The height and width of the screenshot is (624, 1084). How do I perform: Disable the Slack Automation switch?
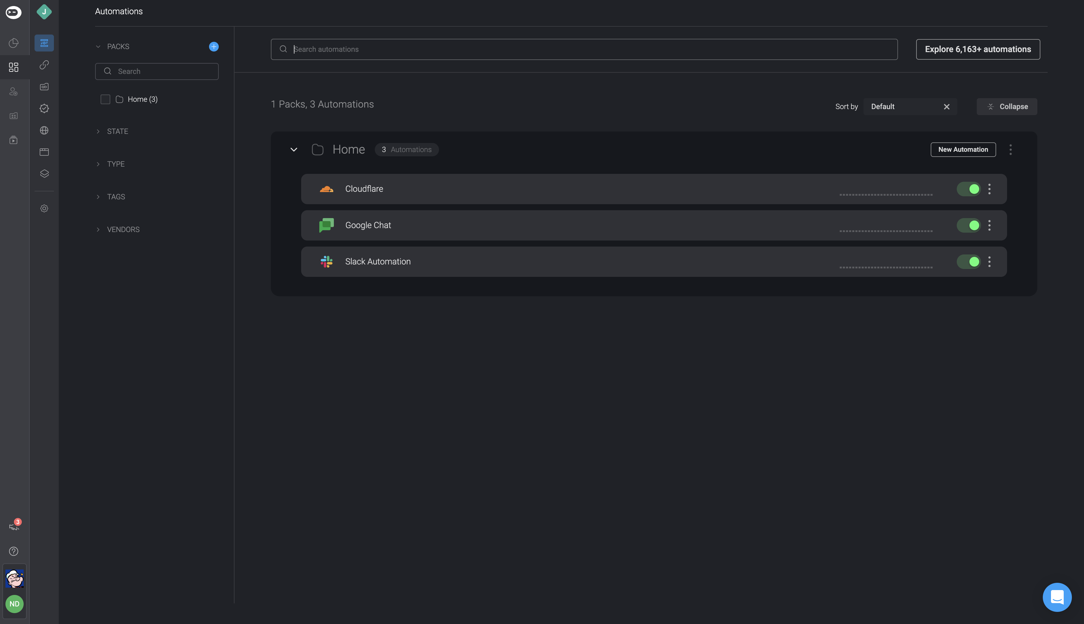(968, 261)
